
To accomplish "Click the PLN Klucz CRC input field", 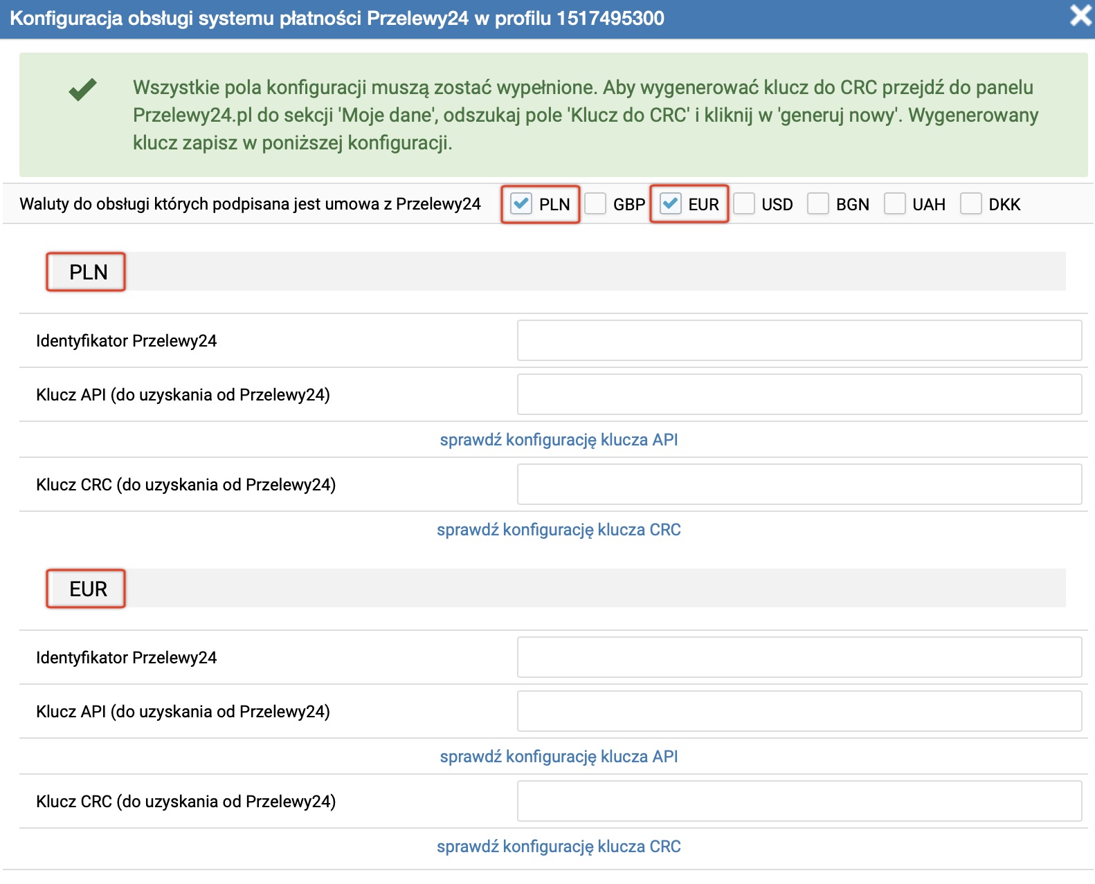I will pos(799,484).
